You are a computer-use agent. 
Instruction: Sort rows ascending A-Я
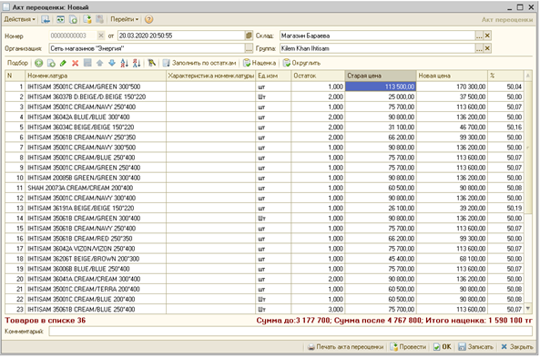pyautogui.click(x=125, y=63)
